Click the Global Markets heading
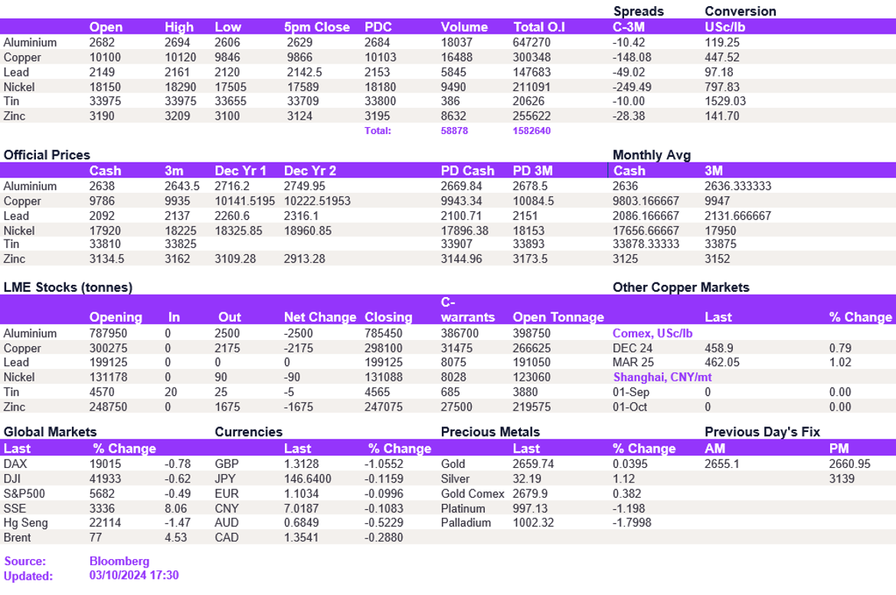The height and width of the screenshot is (595, 896). (51, 432)
